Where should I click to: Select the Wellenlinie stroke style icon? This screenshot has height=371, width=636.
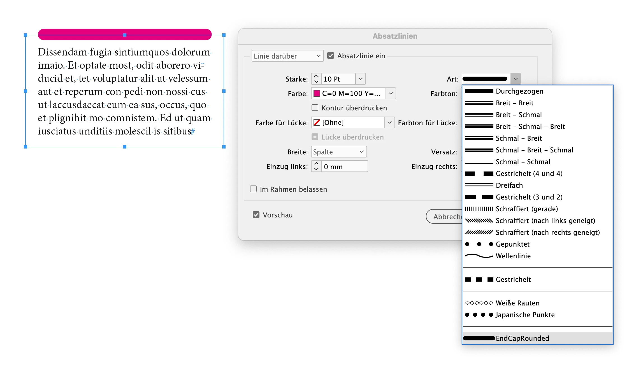(x=479, y=256)
